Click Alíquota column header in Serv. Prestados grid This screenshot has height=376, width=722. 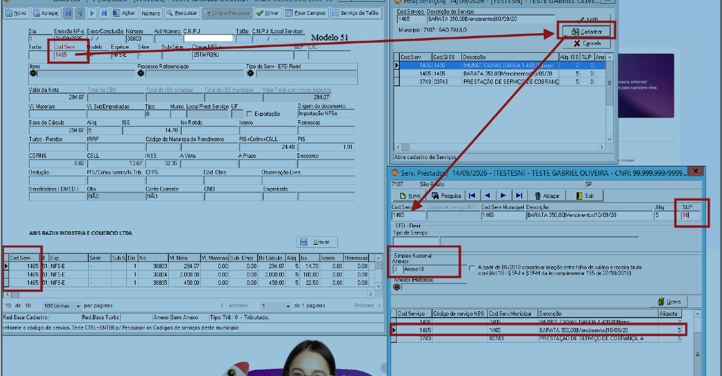[x=670, y=313]
